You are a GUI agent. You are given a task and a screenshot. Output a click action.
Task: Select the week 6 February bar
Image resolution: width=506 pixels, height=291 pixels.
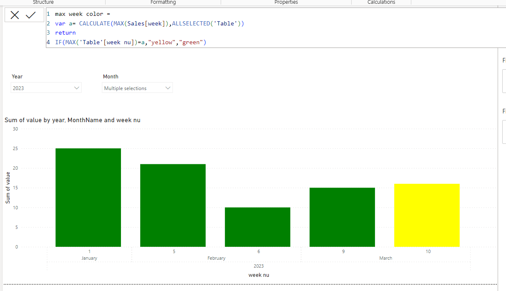257,227
